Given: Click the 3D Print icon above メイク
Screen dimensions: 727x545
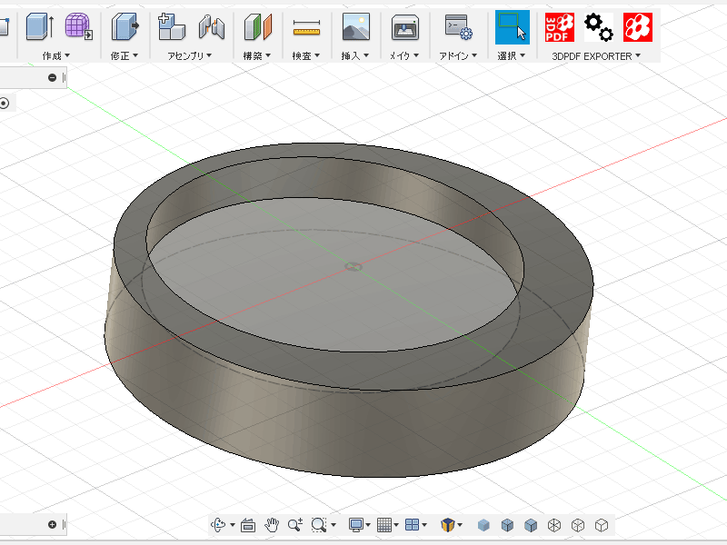Looking at the screenshot, I should click(x=404, y=27).
